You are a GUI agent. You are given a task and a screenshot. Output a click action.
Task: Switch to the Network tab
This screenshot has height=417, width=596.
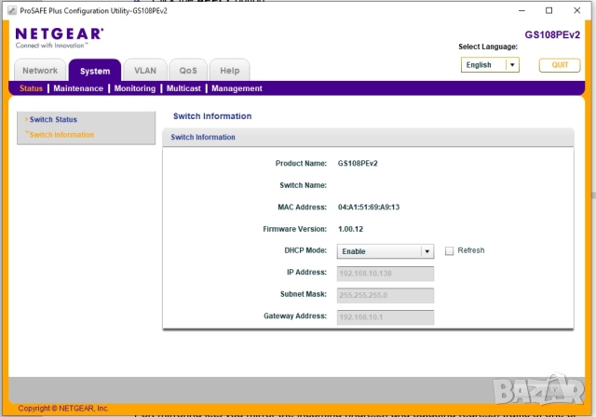click(40, 71)
